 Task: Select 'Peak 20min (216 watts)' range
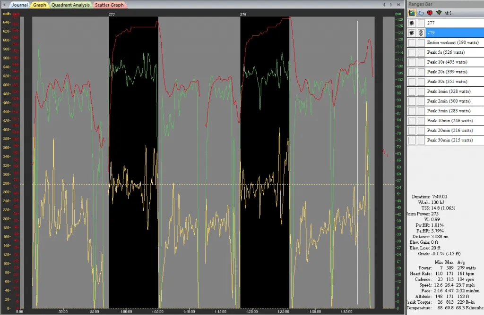[455, 131]
